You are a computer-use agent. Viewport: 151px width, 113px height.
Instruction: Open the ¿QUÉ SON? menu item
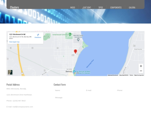click(87, 8)
